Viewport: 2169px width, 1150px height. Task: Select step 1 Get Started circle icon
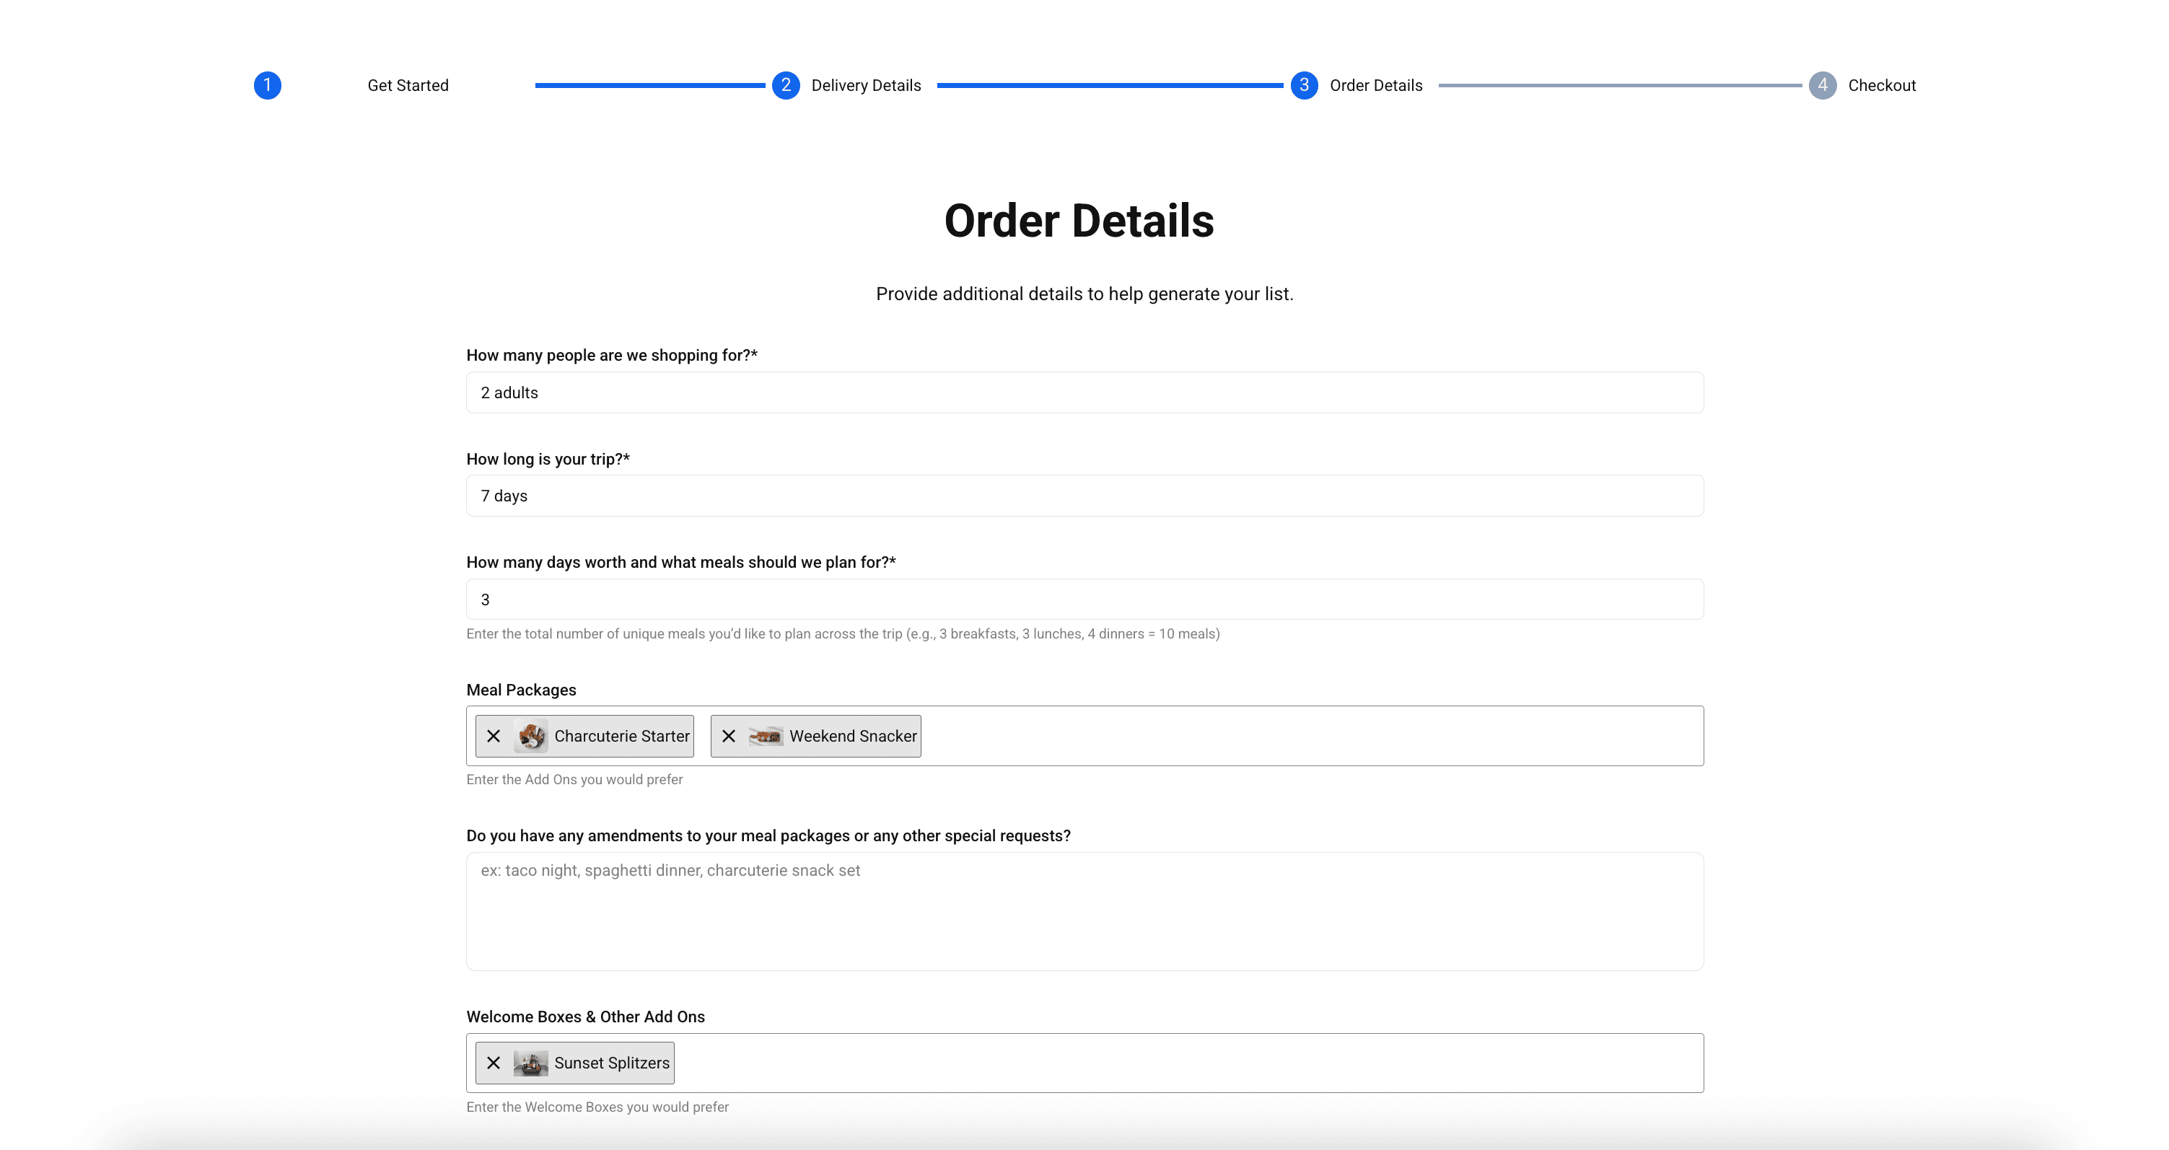pos(268,85)
